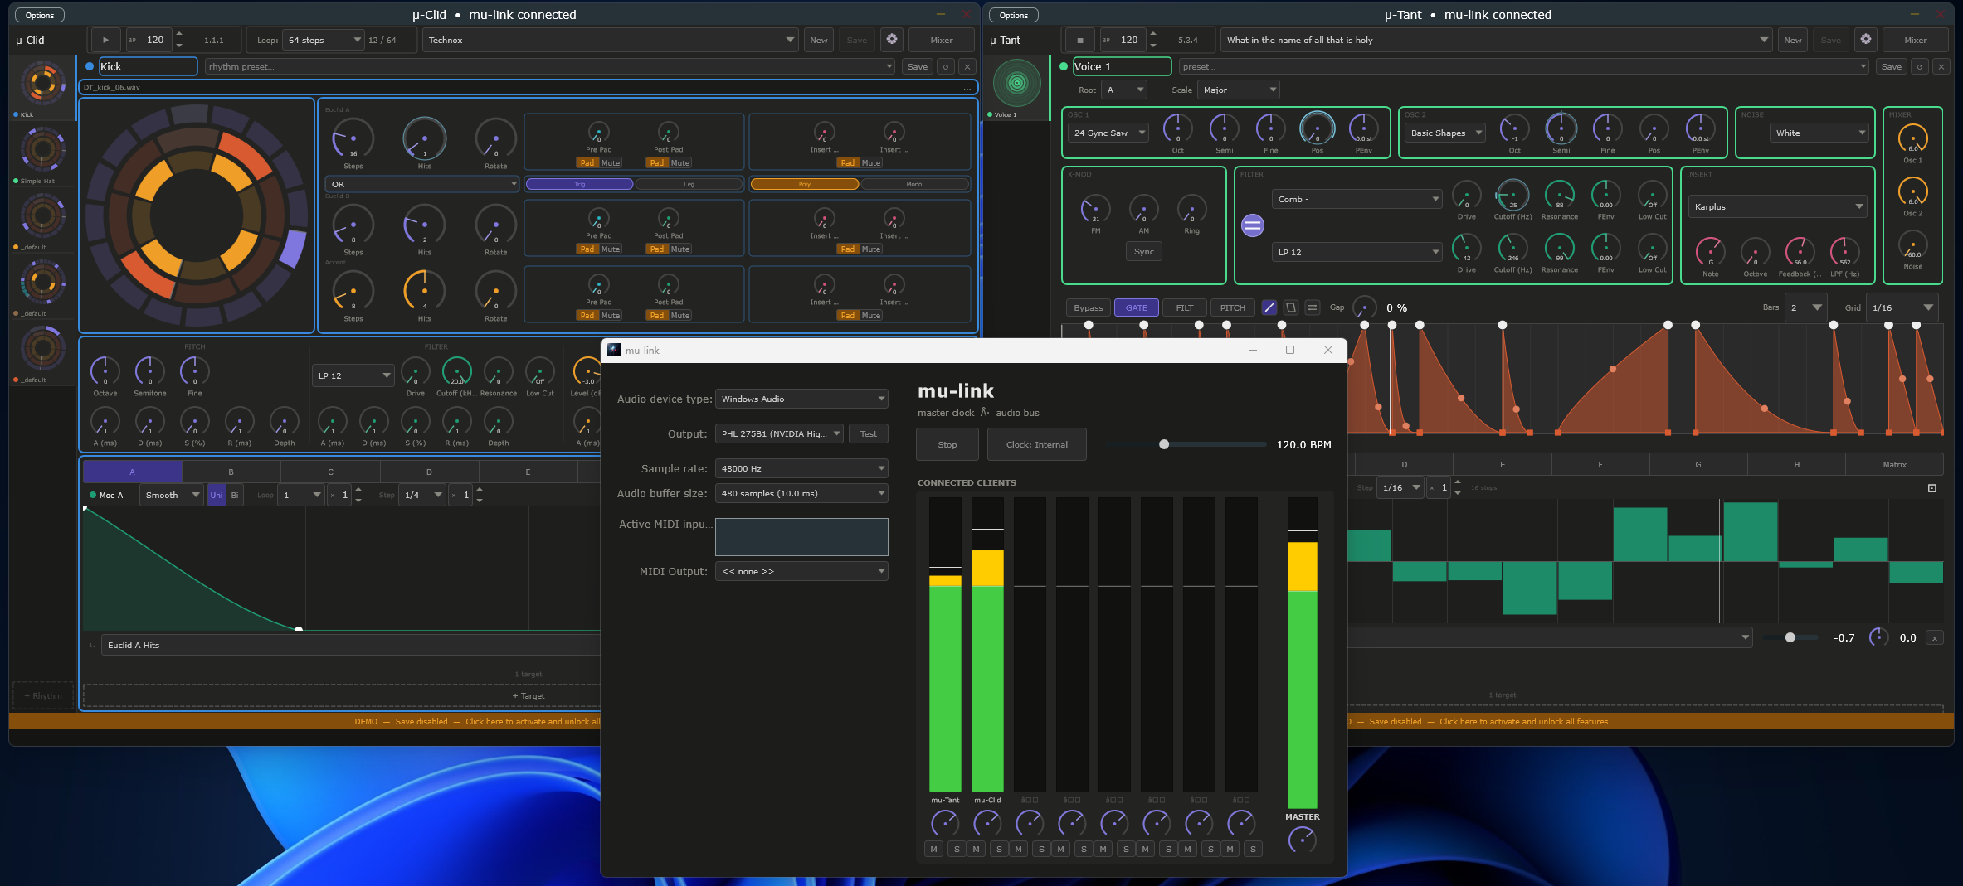
Task: Click the X-MOD FM knob
Action: [1096, 209]
